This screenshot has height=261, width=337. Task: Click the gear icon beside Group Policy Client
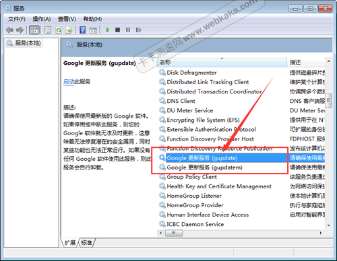pyautogui.click(x=162, y=177)
